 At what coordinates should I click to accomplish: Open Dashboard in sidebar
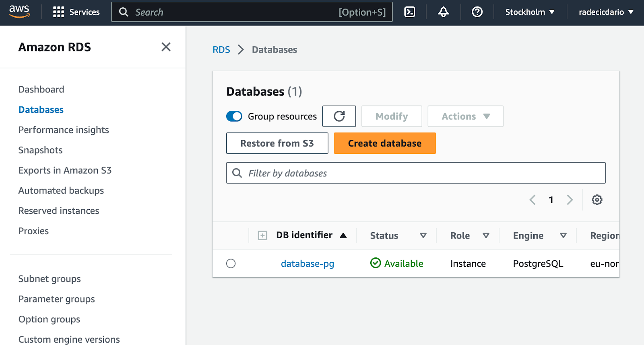[x=41, y=89]
